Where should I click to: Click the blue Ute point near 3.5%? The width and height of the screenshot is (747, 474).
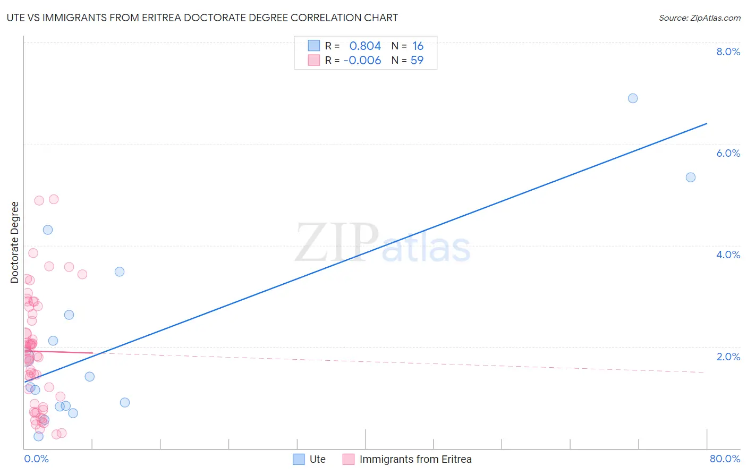(x=120, y=272)
